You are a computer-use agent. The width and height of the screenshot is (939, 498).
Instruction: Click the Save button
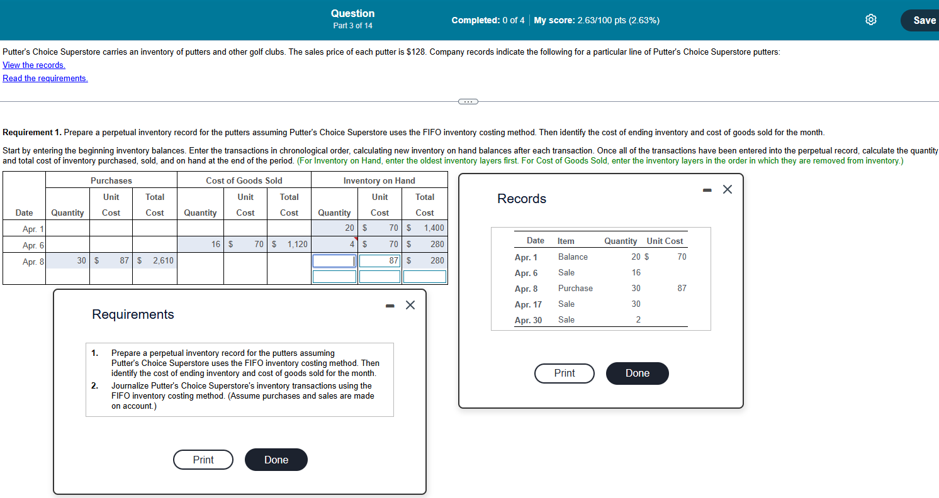tap(923, 20)
